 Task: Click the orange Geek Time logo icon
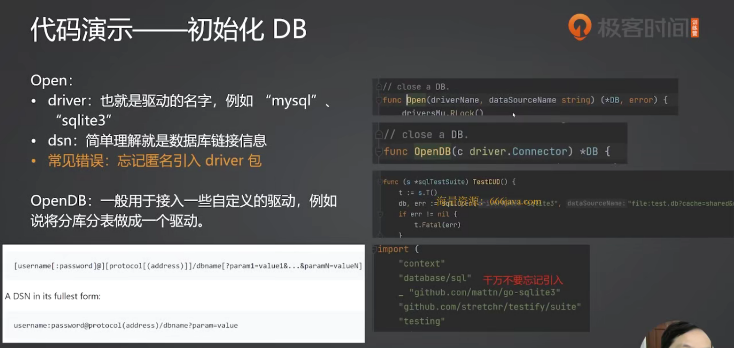tap(579, 27)
